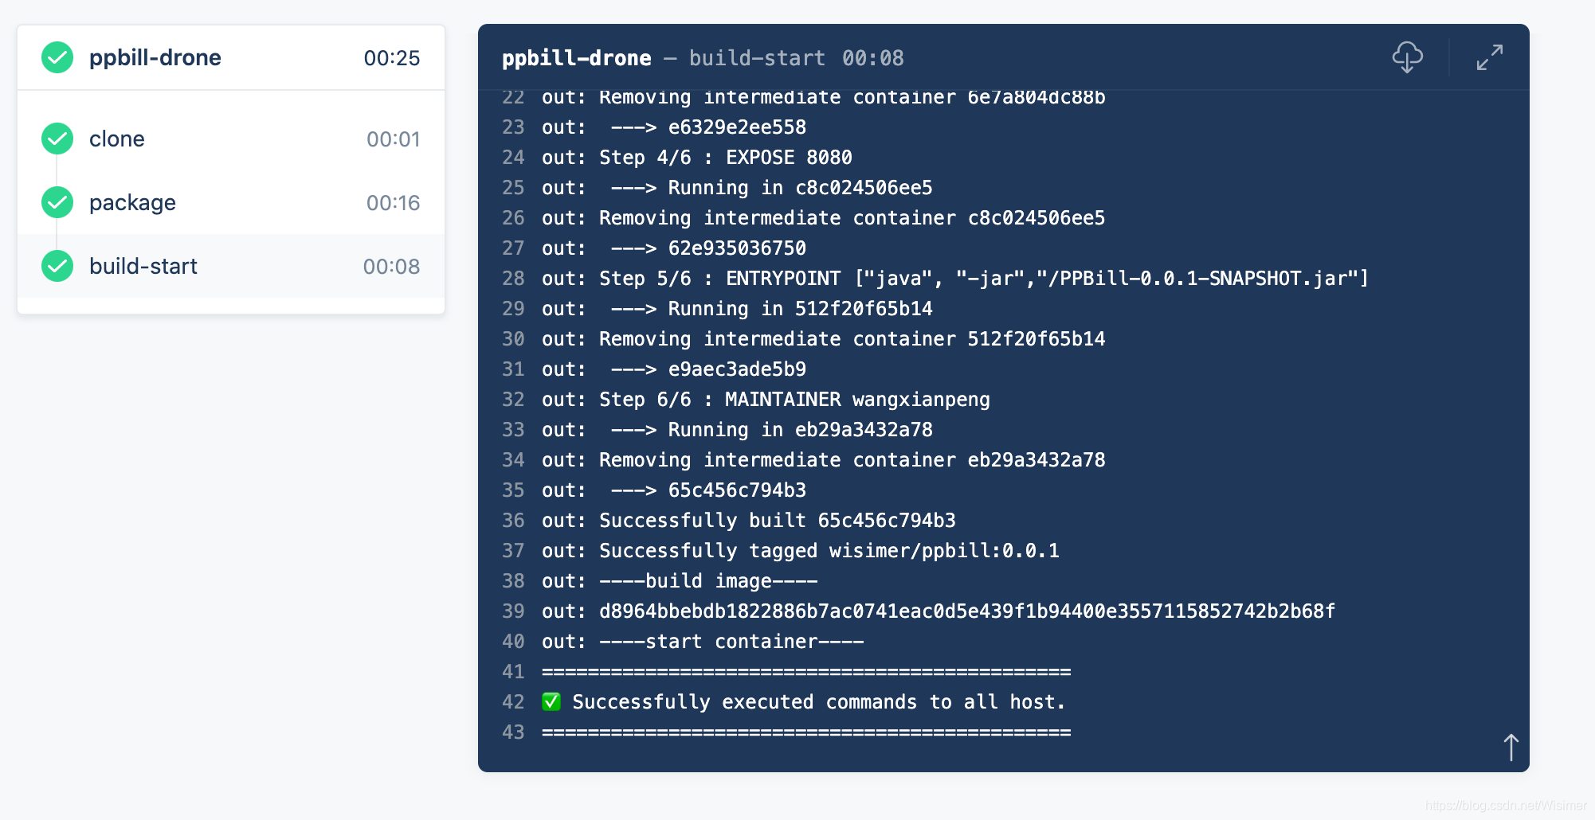This screenshot has height=820, width=1595.
Task: Click the clone duration 00:01
Action: tap(393, 139)
